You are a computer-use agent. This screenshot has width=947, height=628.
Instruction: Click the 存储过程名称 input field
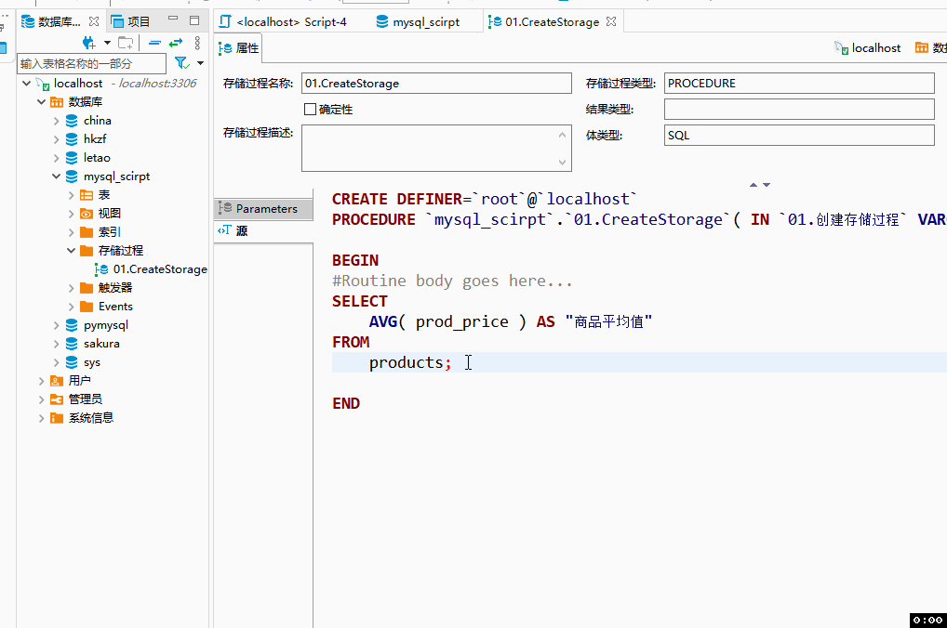click(436, 84)
